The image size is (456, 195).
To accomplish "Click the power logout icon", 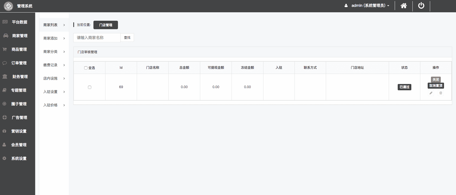I will point(421,6).
